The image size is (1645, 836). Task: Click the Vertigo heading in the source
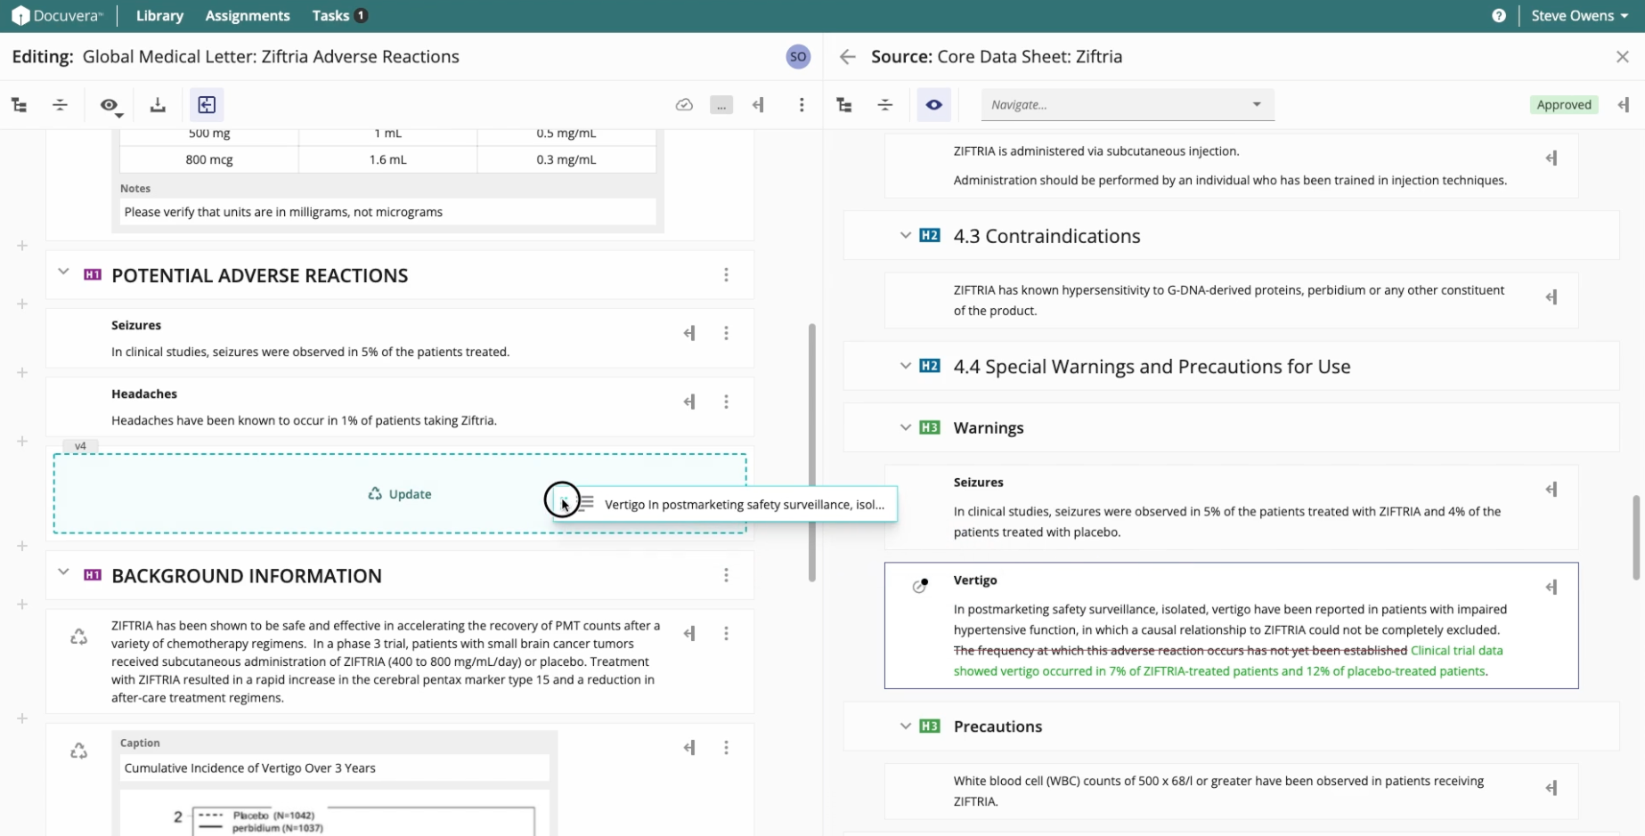tap(975, 580)
